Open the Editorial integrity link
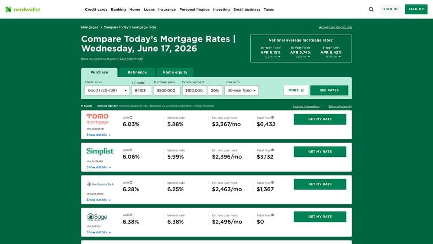This screenshot has height=244, width=433. tap(340, 106)
